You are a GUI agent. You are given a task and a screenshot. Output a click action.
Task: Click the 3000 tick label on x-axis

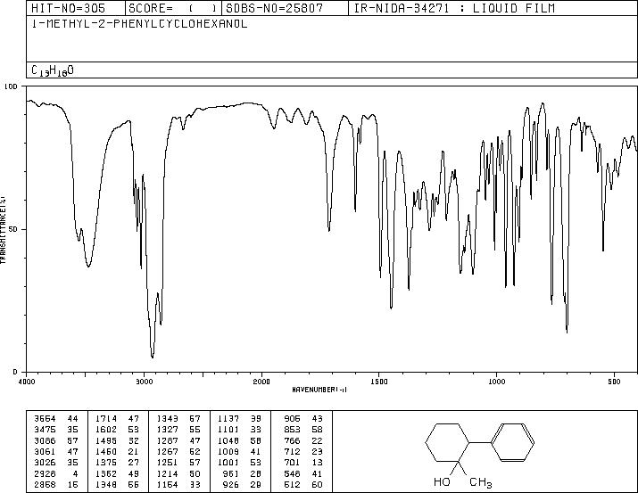(x=144, y=382)
